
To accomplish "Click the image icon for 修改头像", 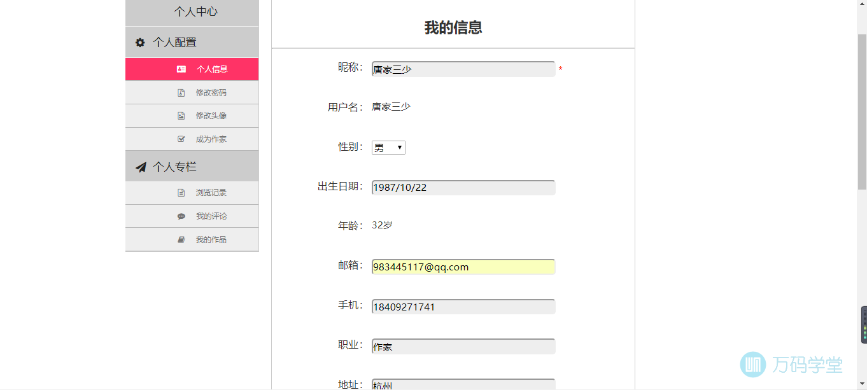I will coord(181,116).
